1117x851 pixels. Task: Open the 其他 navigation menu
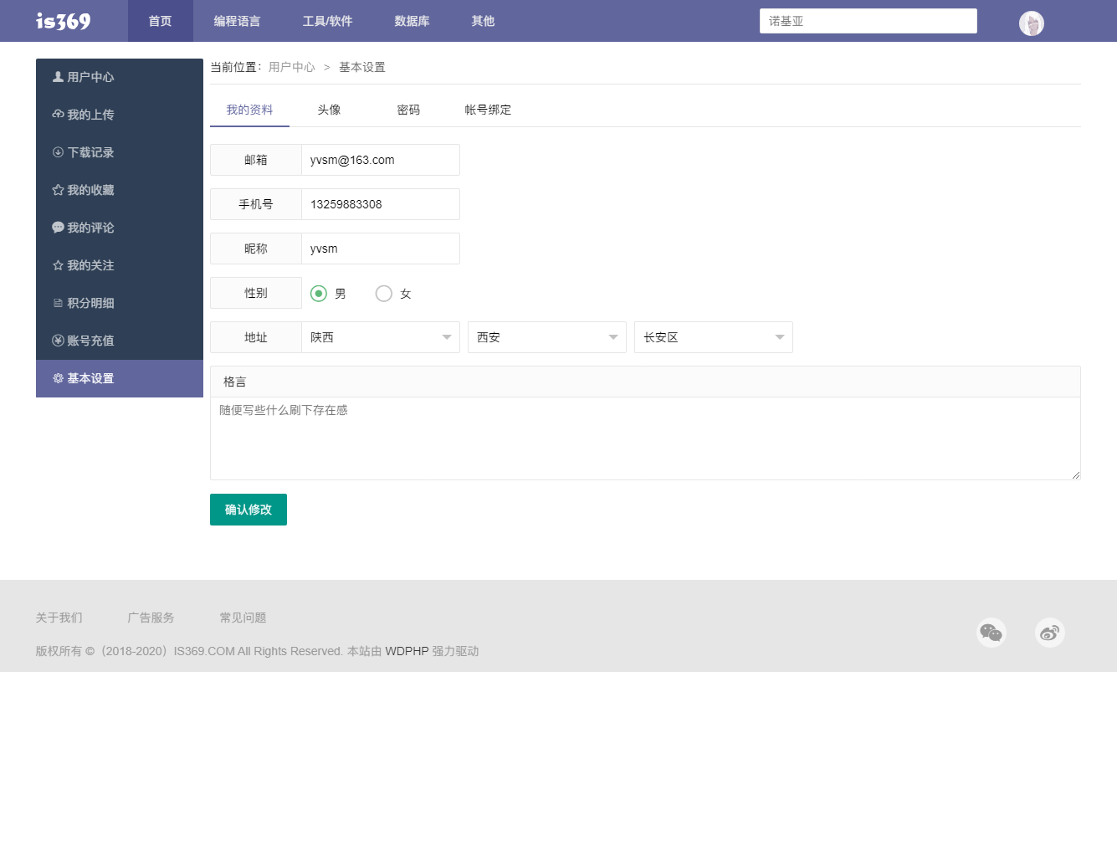483,21
